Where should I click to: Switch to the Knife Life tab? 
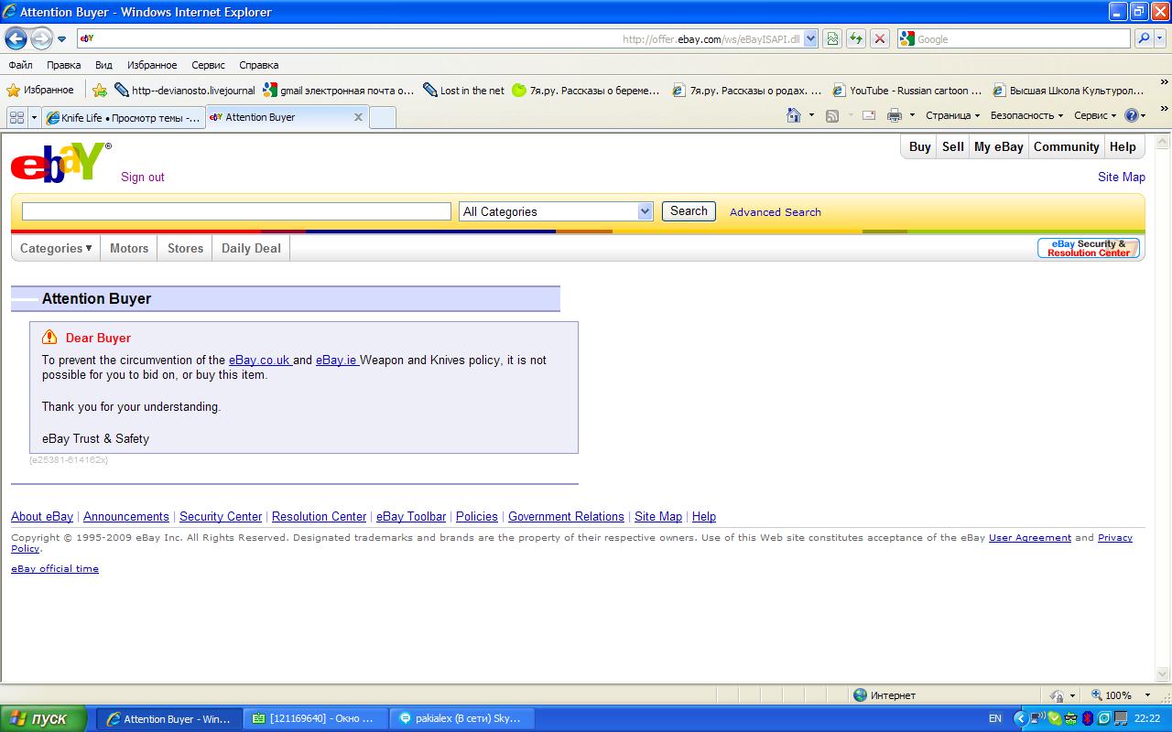click(123, 117)
